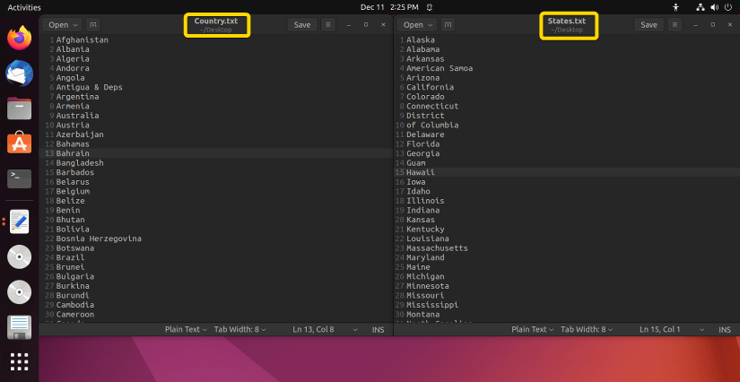Viewport: 740px width, 382px height.
Task: Click the Burkina line
Action: click(x=73, y=286)
